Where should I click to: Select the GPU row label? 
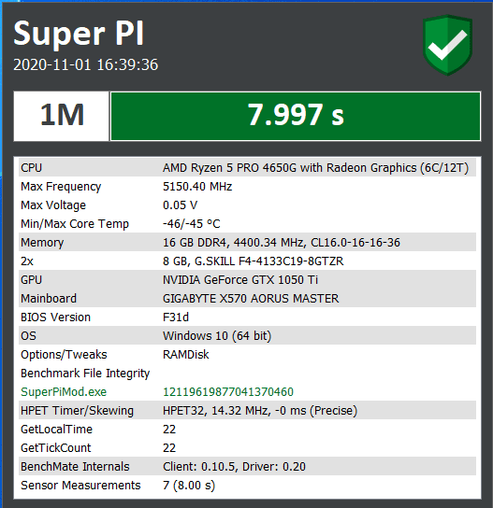coord(32,280)
